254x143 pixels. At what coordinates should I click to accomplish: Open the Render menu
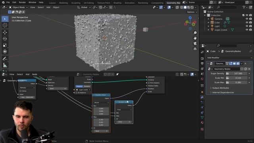point(22,2)
